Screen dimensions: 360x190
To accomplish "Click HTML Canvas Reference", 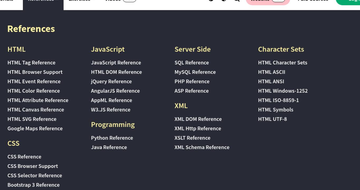I will coord(36,110).
